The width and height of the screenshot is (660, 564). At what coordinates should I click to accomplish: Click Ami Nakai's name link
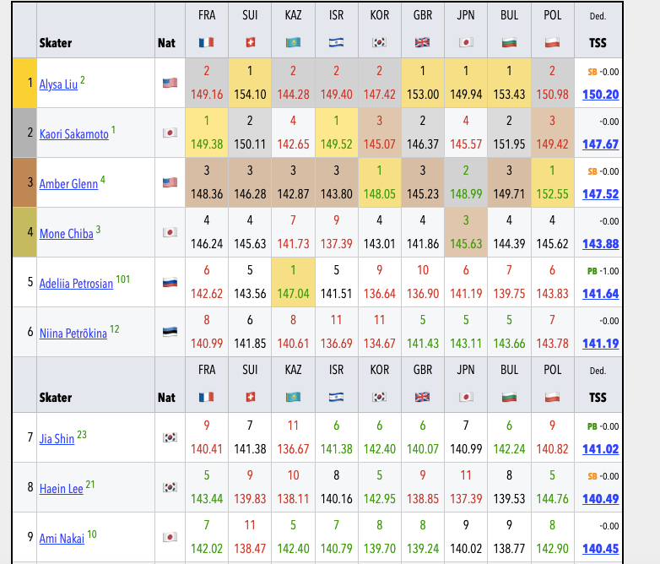pyautogui.click(x=61, y=538)
